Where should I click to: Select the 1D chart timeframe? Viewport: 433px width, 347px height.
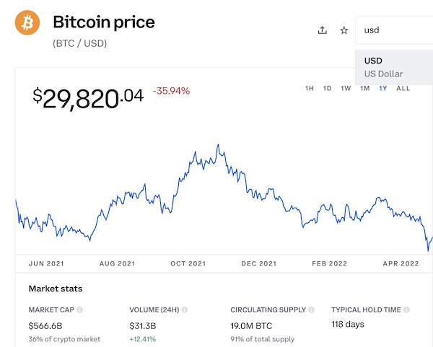(x=327, y=88)
